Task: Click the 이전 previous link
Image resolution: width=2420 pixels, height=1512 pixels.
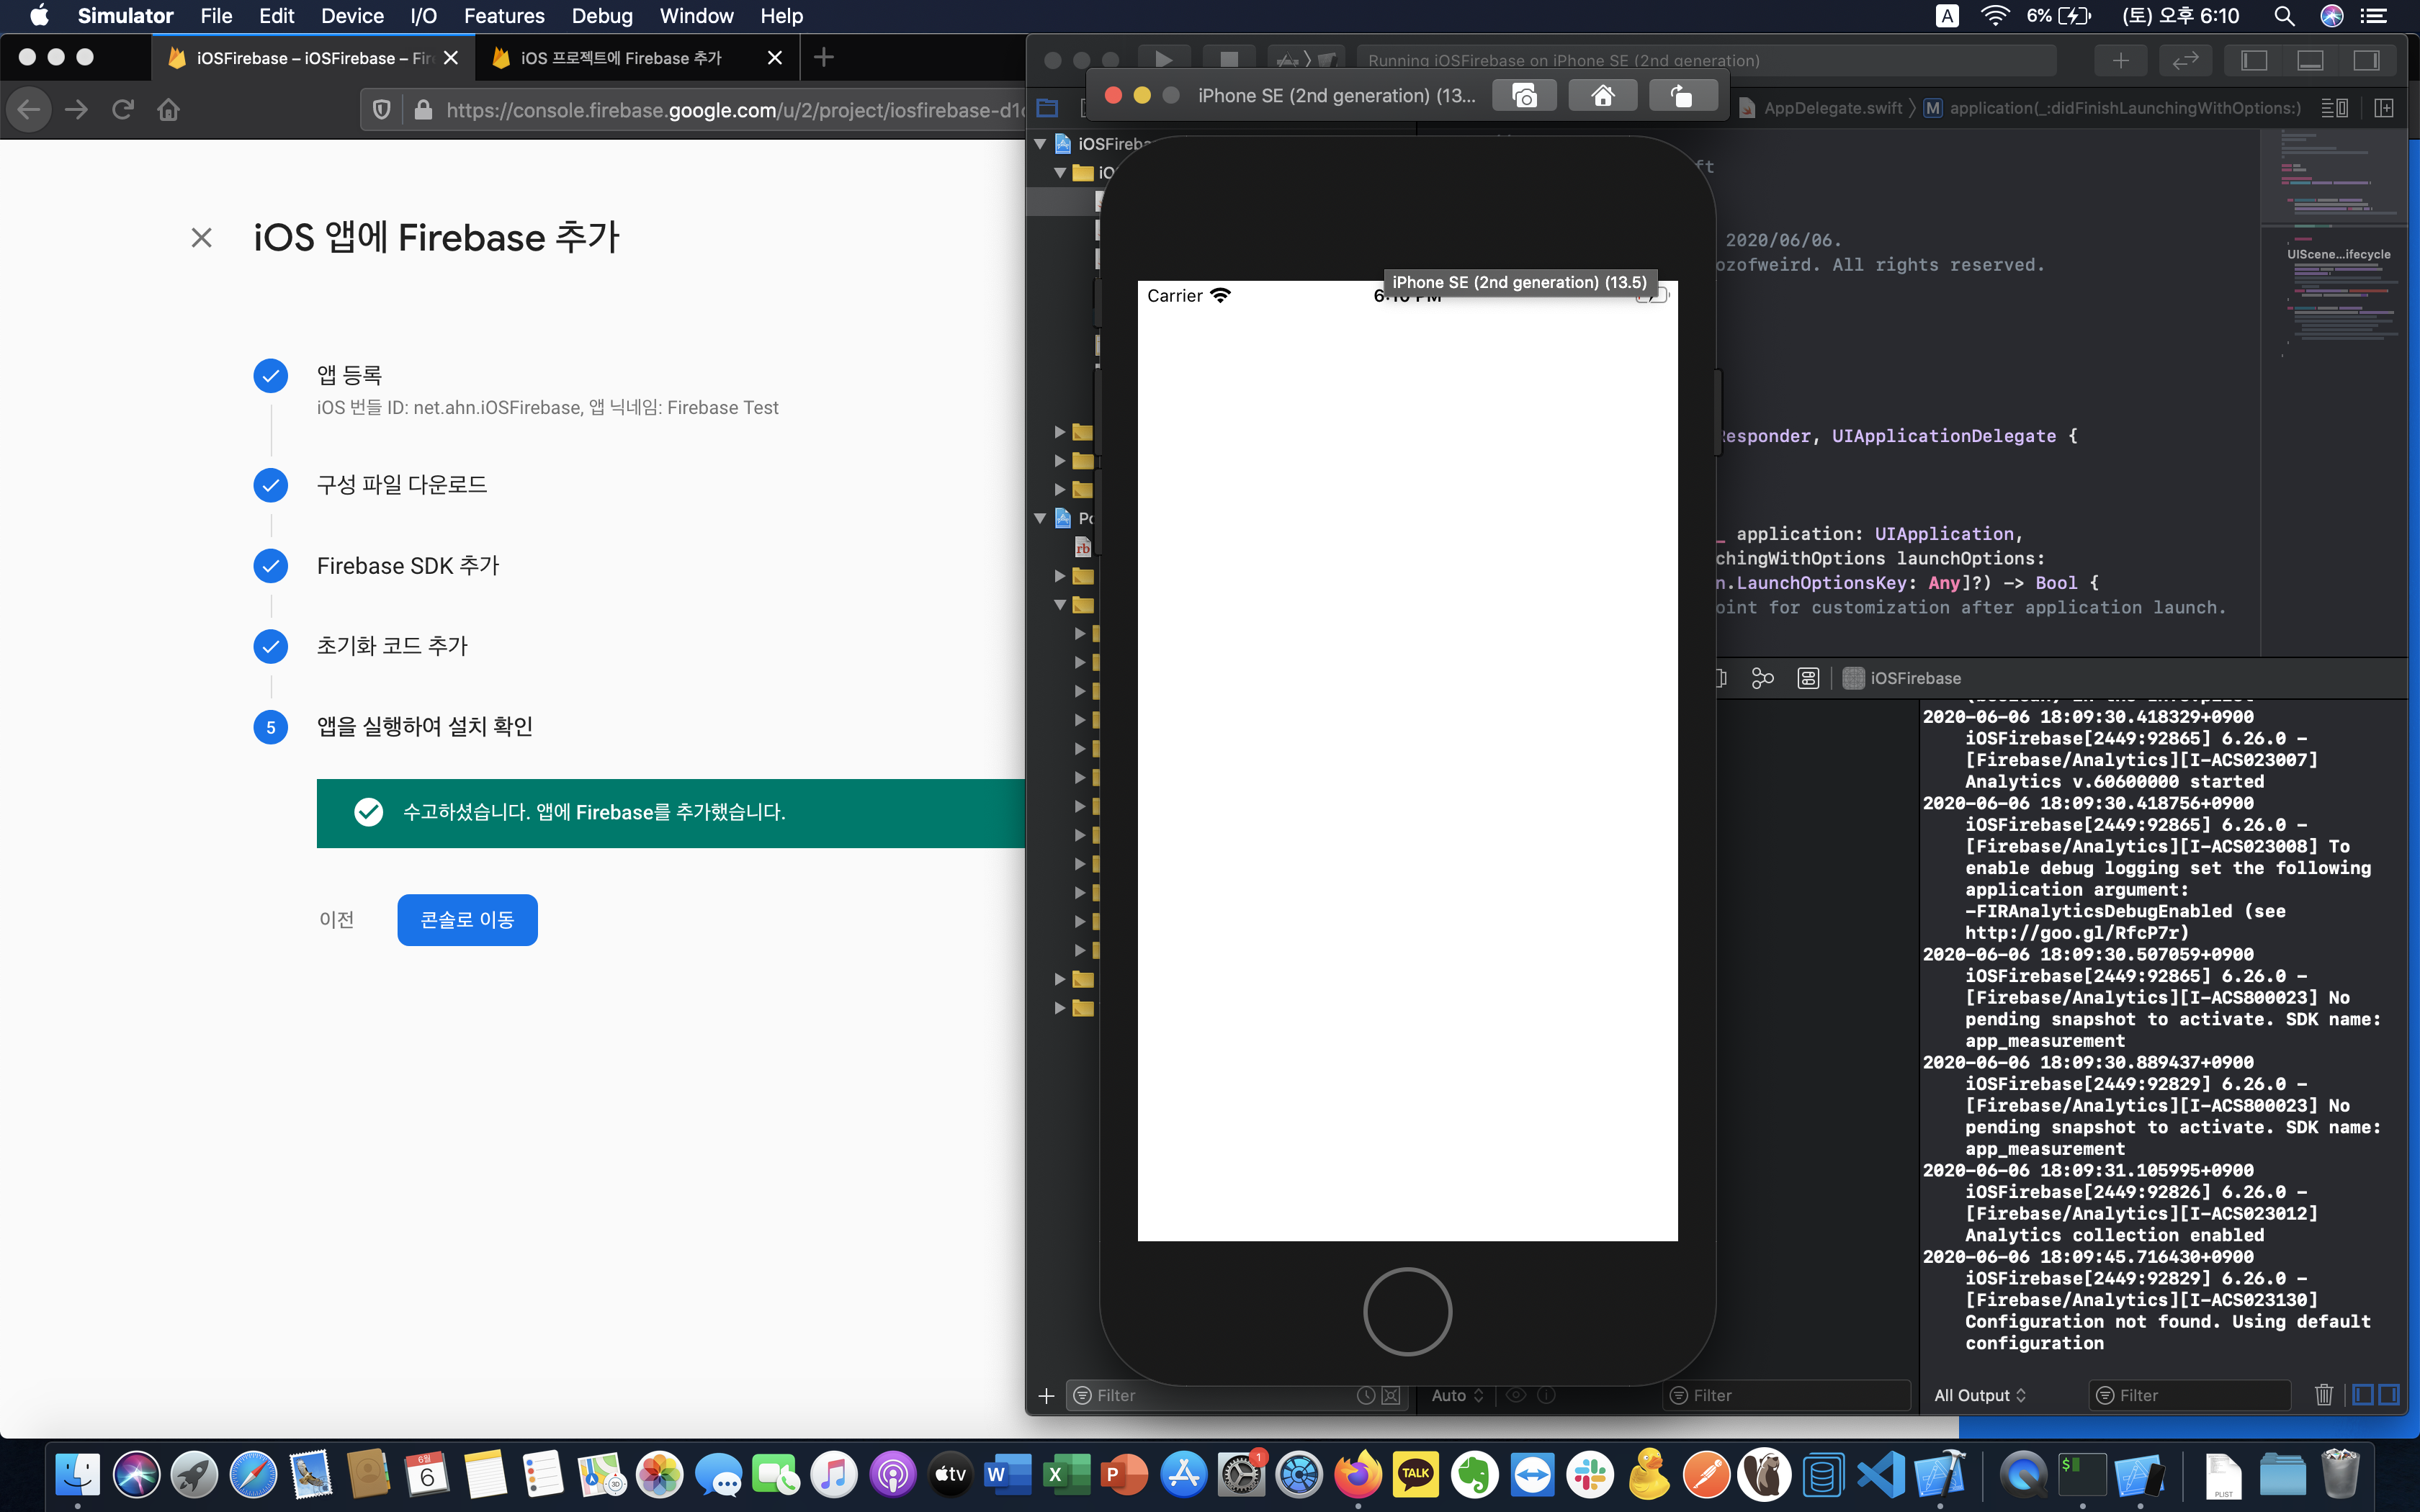Action: [336, 920]
